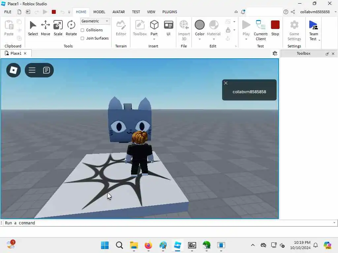Screen dimensions: 338x253
Task: Choose the Scale tool
Action: click(x=58, y=28)
